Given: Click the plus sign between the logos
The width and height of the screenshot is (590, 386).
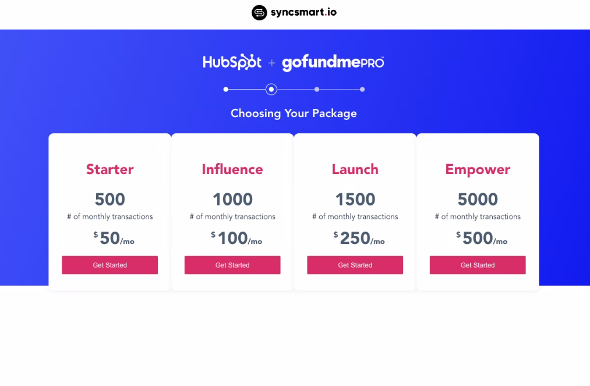Looking at the screenshot, I should tap(271, 63).
